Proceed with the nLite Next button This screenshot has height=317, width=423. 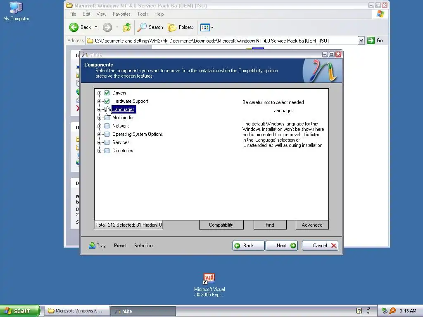tap(282, 246)
